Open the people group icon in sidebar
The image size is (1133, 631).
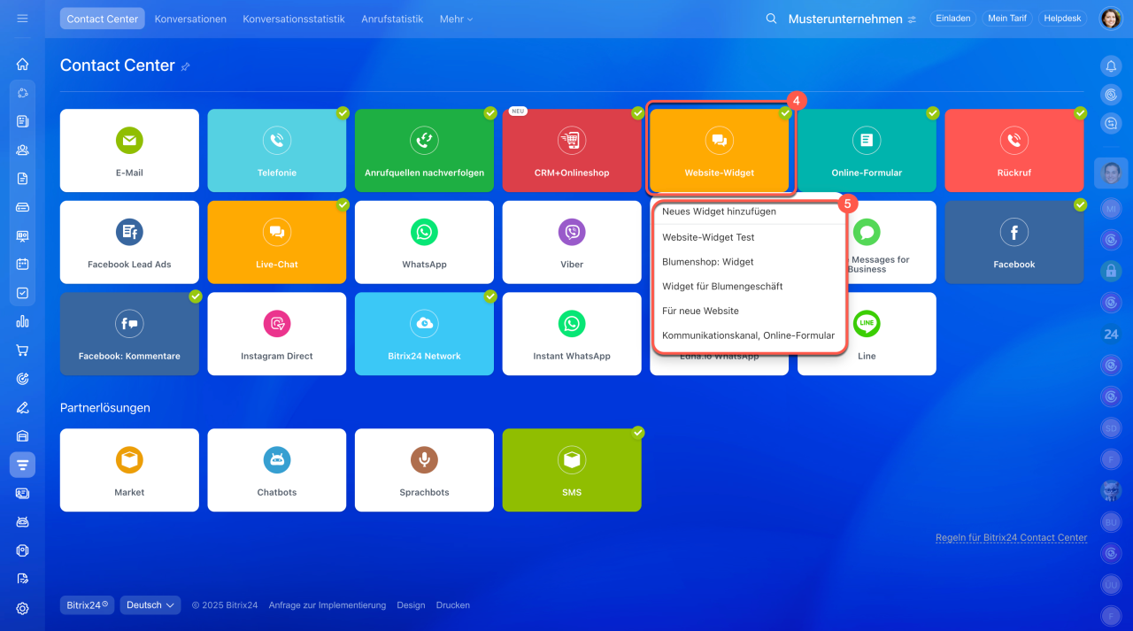tap(22, 150)
